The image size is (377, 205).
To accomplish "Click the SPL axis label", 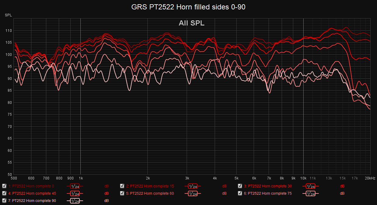I will tap(8, 15).
